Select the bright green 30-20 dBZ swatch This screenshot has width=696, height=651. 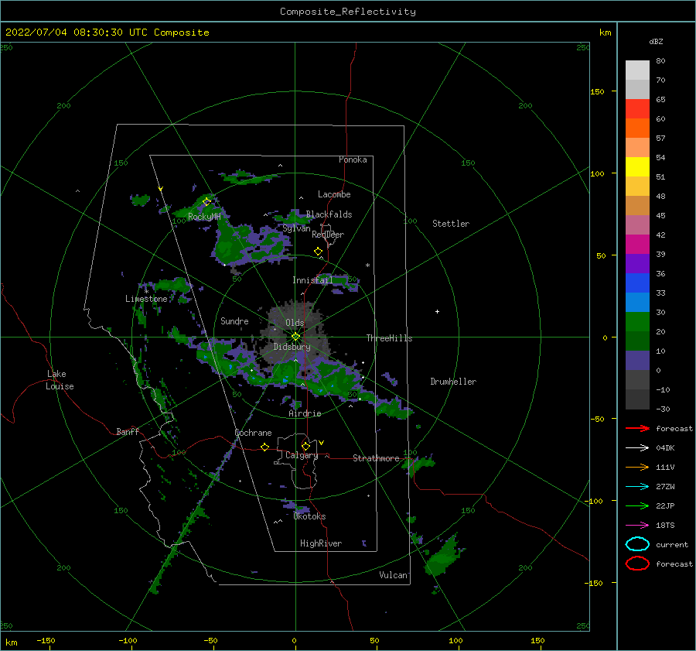[637, 322]
